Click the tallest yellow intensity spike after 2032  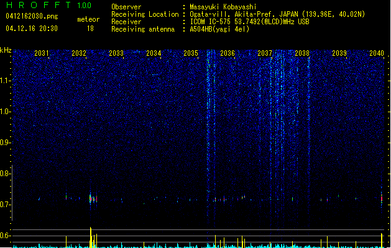coord(91,237)
